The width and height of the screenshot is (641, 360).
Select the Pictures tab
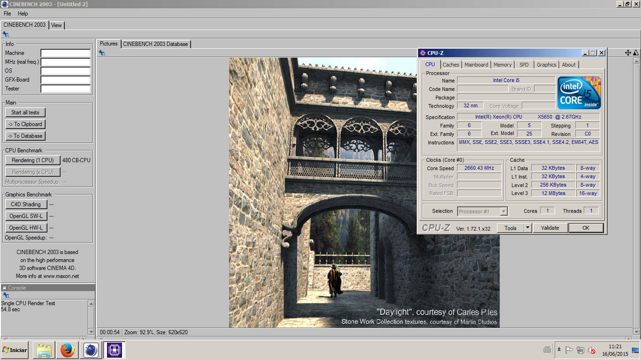tap(109, 44)
